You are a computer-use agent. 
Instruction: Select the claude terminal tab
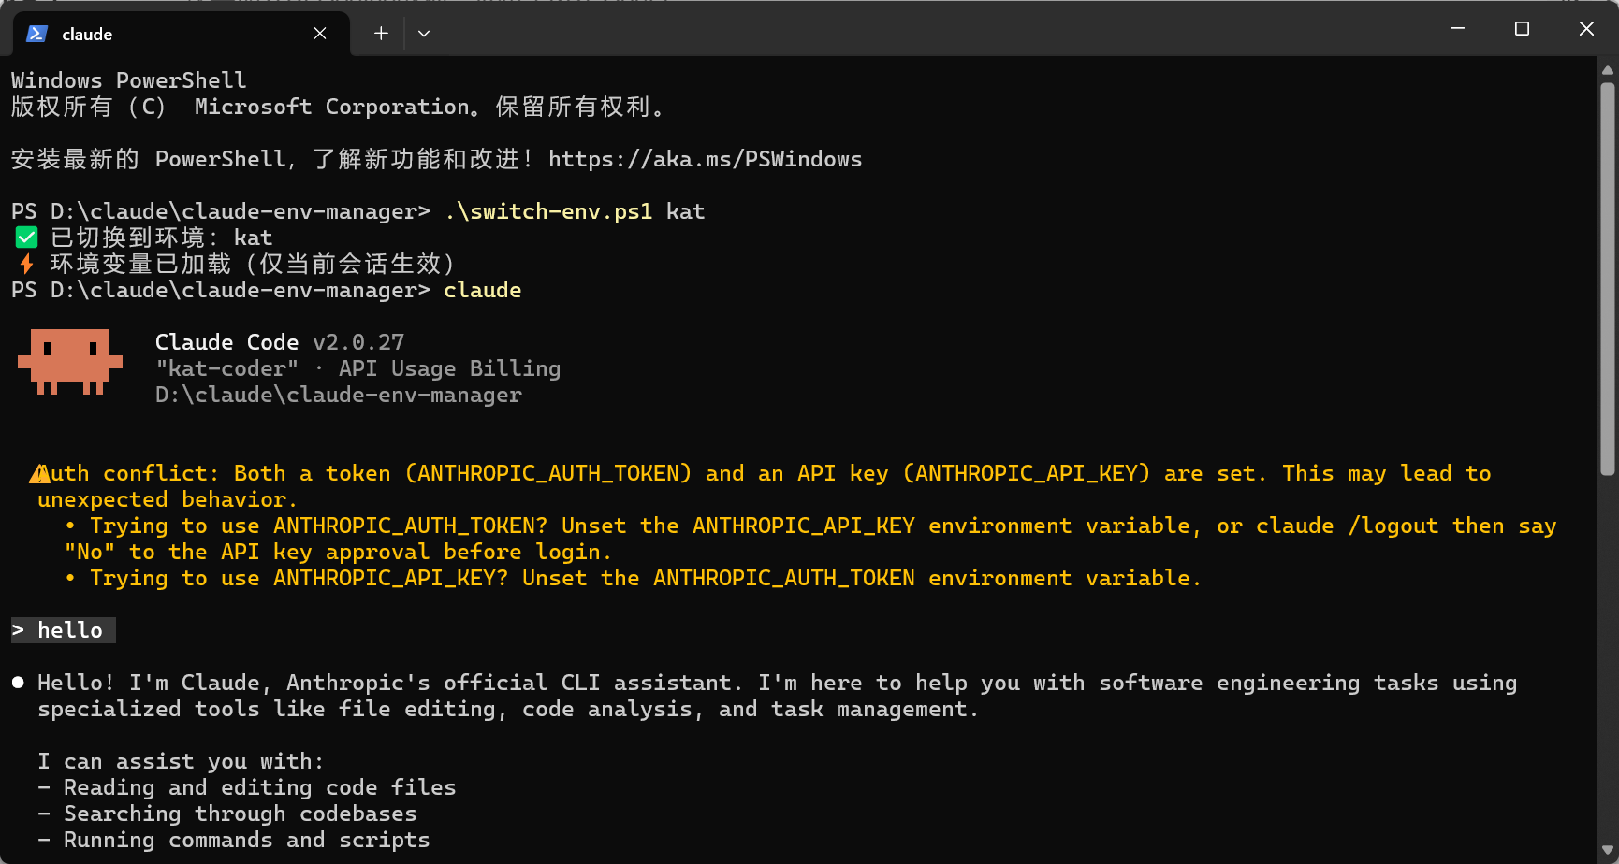(x=140, y=34)
